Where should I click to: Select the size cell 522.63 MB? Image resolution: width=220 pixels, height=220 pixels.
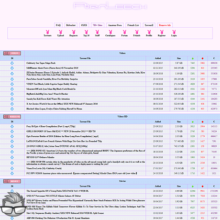(179, 104)
